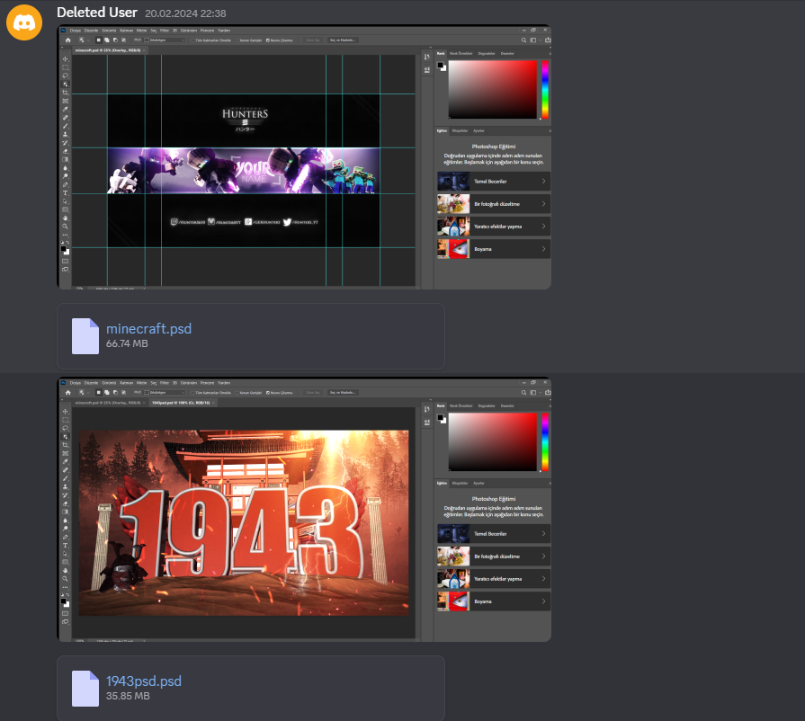Select the Hand tool in the minecraft.psd screenshot
The height and width of the screenshot is (721, 805).
(x=65, y=218)
